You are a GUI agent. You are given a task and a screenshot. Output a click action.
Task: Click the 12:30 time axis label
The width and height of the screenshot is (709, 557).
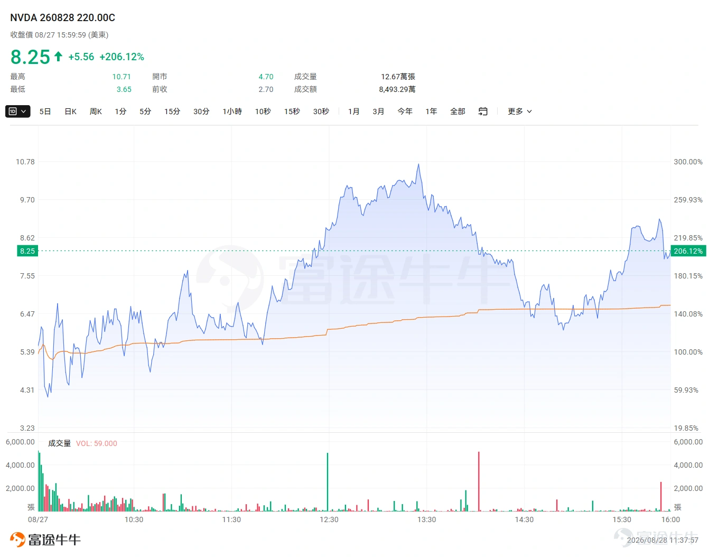(329, 519)
